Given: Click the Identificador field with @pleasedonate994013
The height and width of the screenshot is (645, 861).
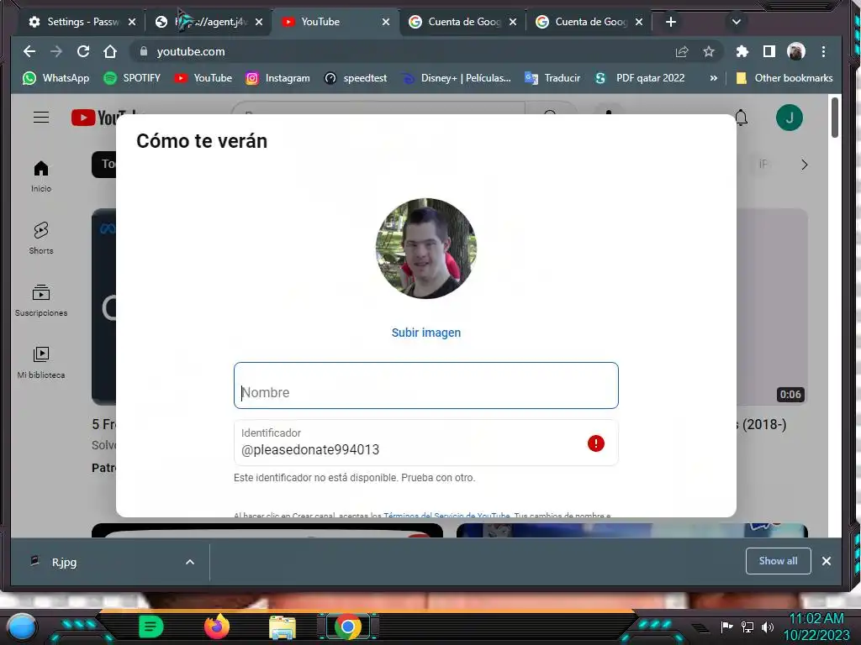Looking at the screenshot, I should pyautogui.click(x=426, y=443).
